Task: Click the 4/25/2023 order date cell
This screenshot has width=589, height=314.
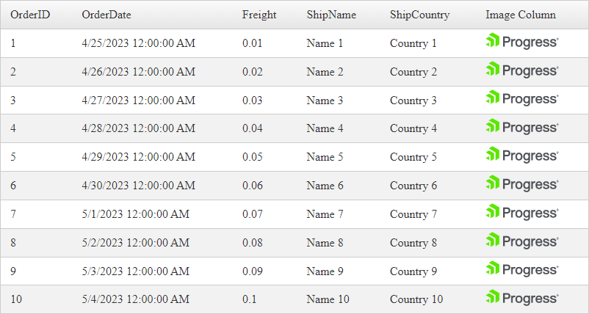Action: point(139,43)
